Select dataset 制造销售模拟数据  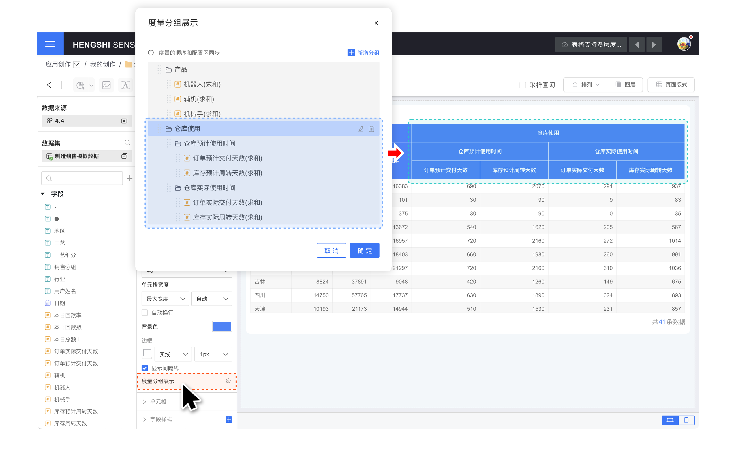pyautogui.click(x=87, y=156)
